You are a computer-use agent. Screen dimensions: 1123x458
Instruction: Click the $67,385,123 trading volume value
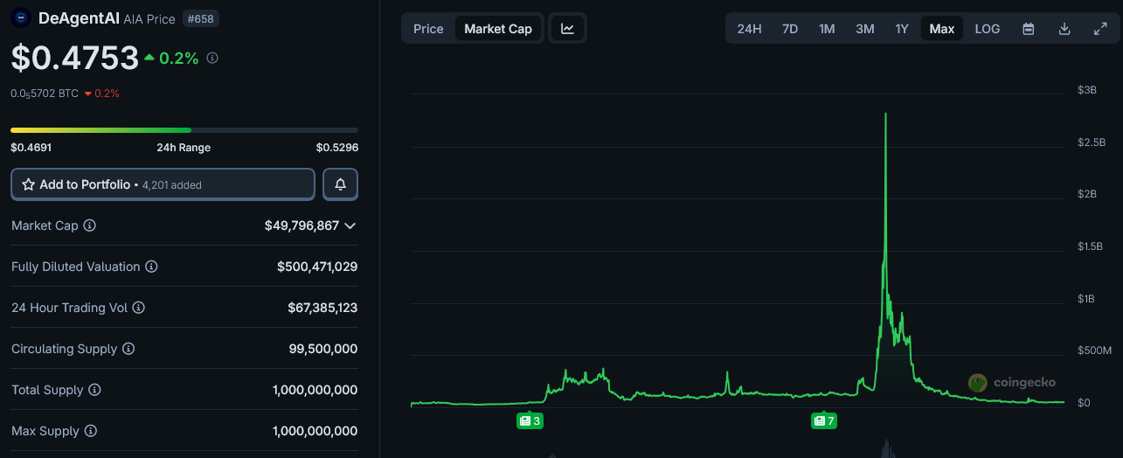pos(322,308)
